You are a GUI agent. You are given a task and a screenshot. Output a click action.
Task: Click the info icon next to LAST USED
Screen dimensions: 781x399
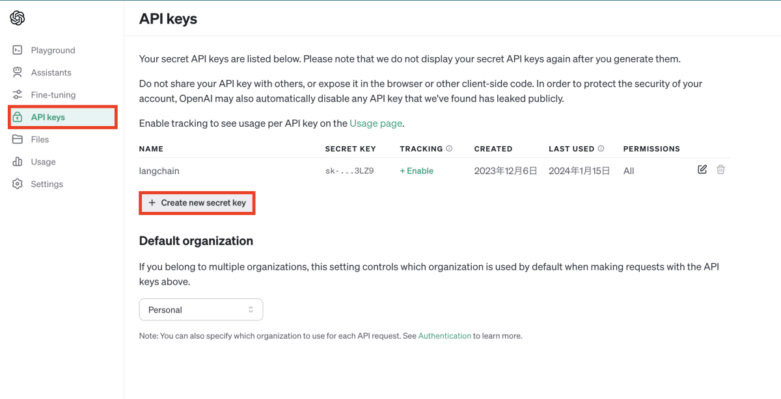click(x=601, y=149)
